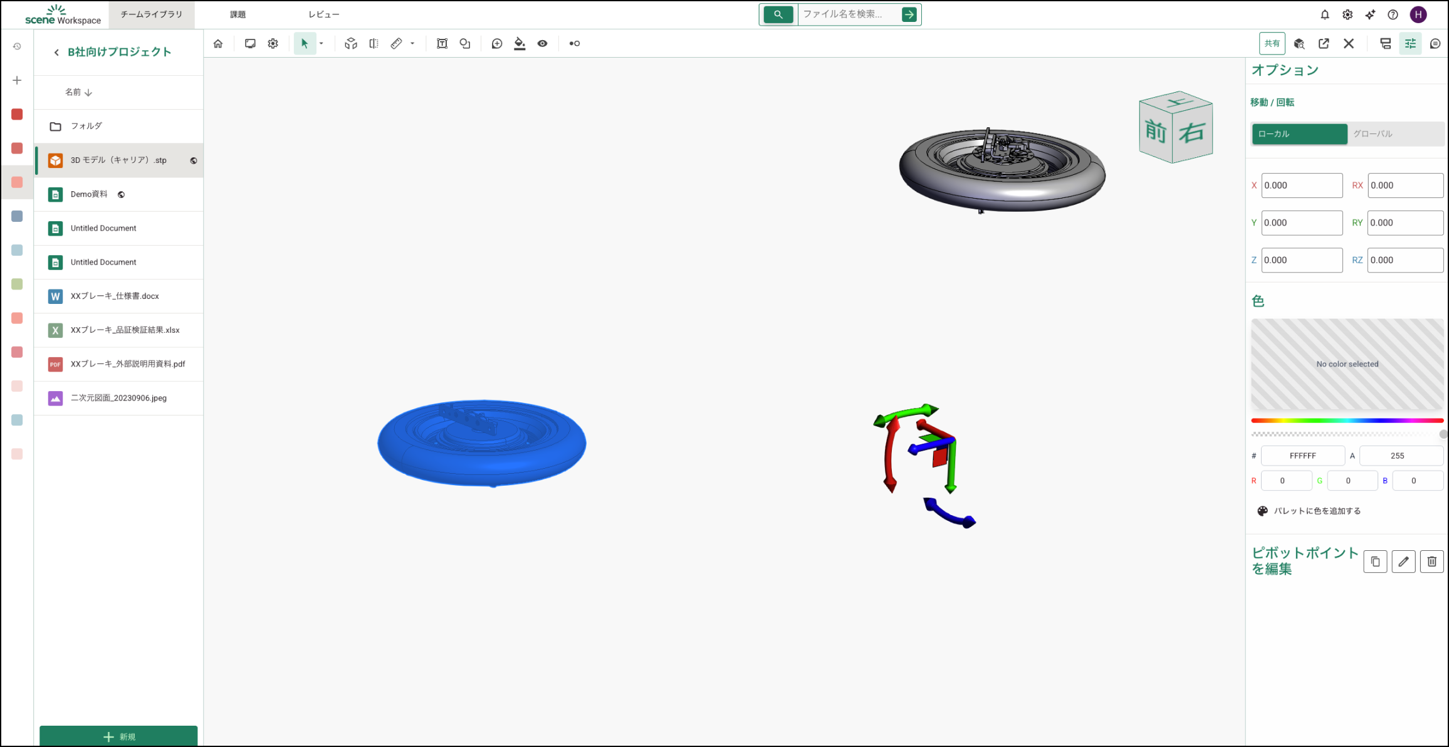Screen dimensions: 1449x747
Task: Open the paint bucket fill color tool
Action: click(520, 44)
